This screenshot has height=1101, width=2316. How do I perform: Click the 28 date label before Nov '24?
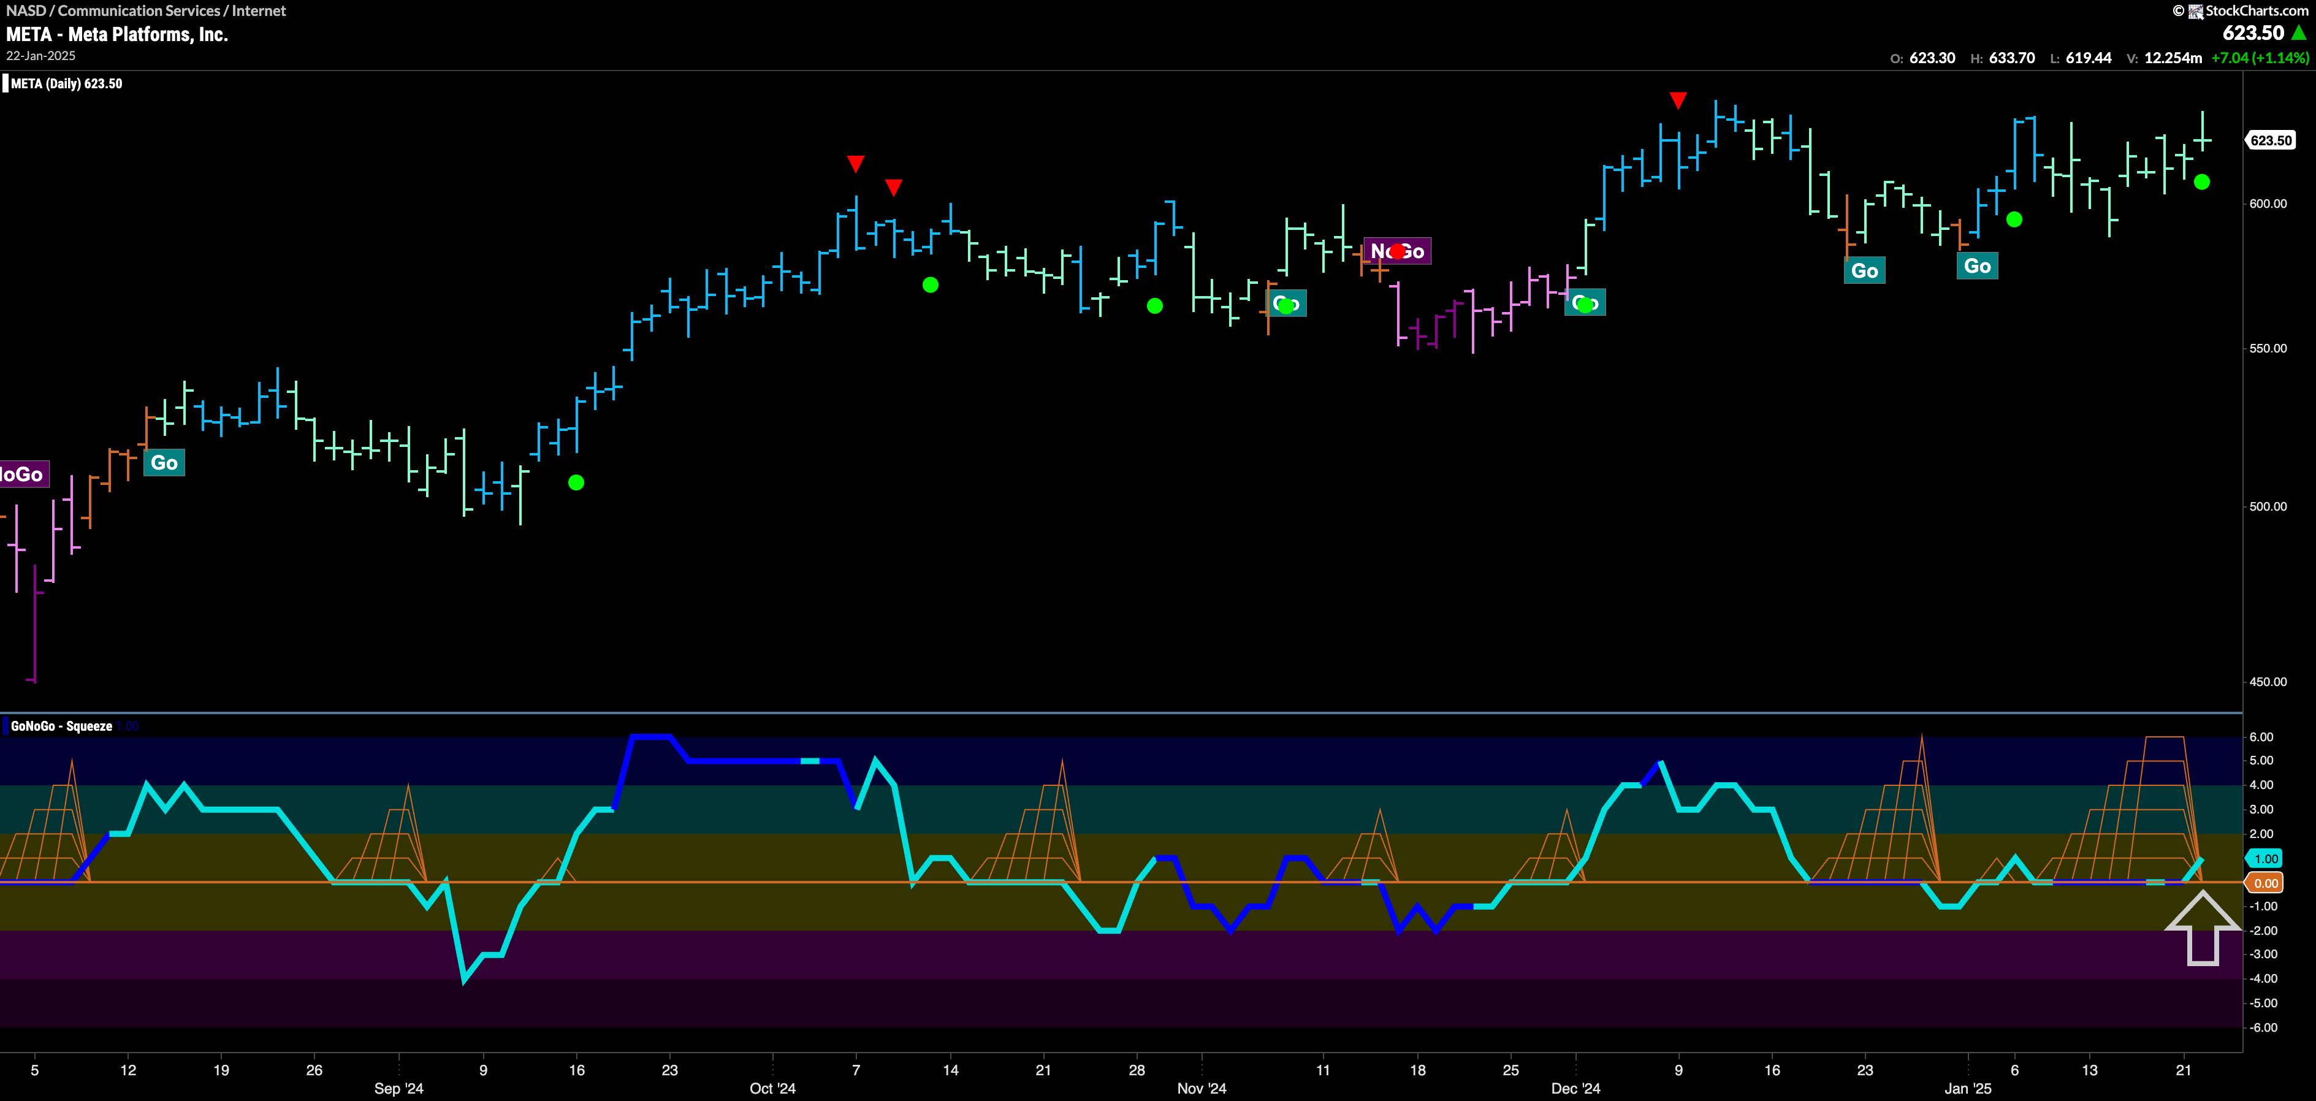click(x=1137, y=1070)
